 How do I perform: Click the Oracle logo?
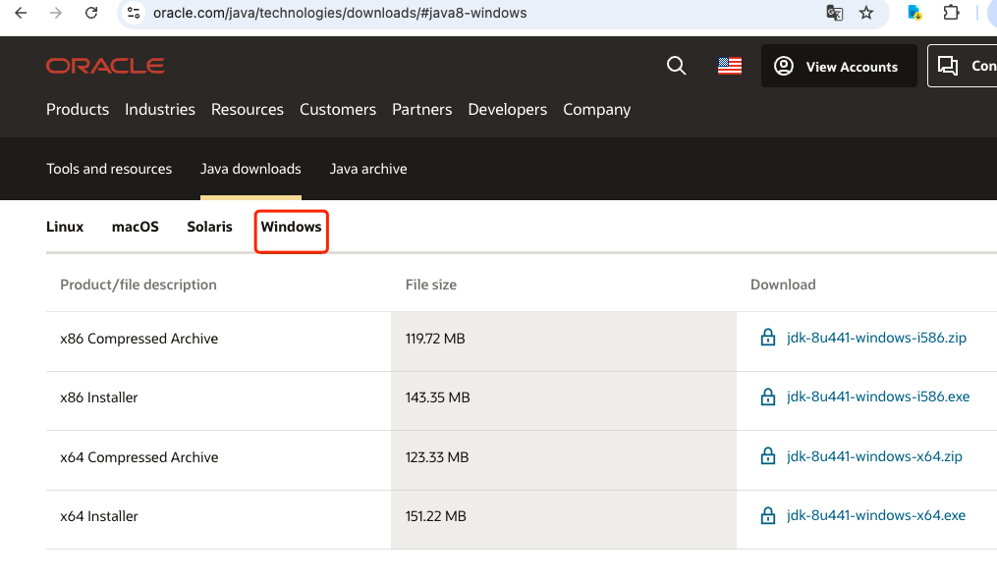105,66
